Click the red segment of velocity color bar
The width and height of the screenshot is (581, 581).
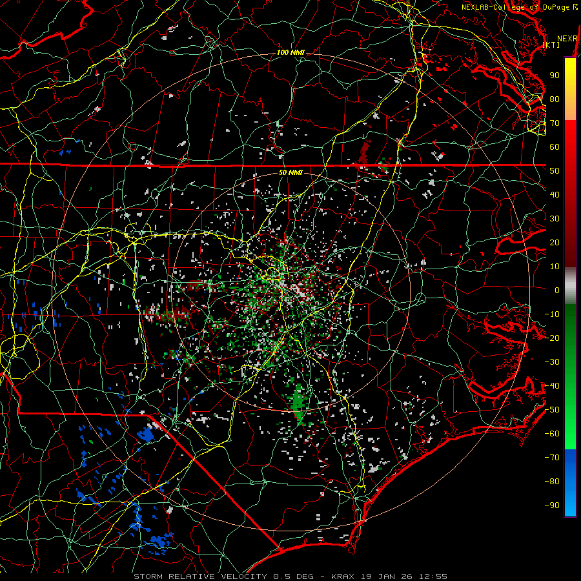coord(570,194)
